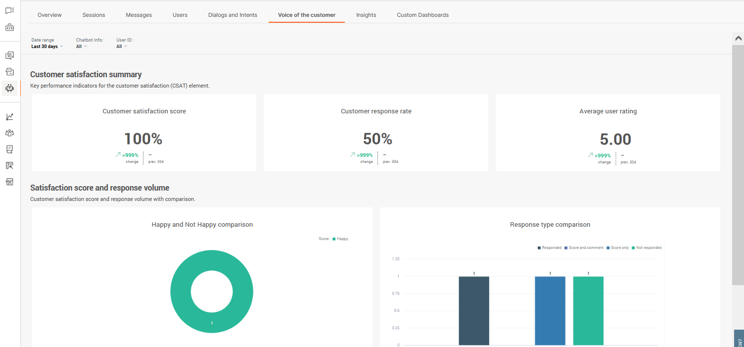Image resolution: width=744 pixels, height=347 pixels.
Task: Expand the Date range Last 30 days dropdown
Action: (47, 47)
